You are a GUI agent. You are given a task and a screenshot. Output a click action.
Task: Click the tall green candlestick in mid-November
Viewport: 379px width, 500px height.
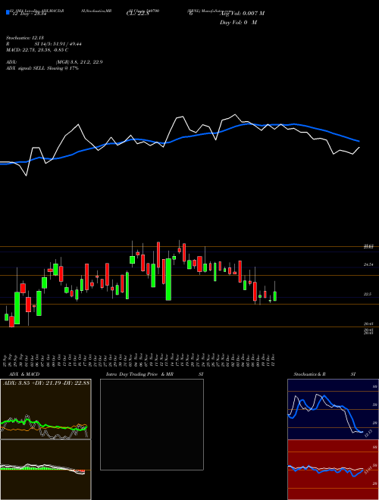168,280
